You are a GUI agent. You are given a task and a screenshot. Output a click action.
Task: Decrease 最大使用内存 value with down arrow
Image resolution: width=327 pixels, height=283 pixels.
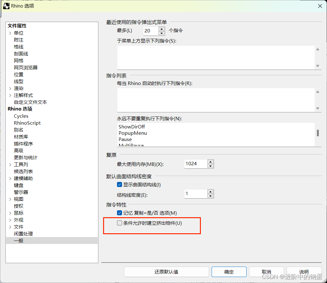pos(210,166)
